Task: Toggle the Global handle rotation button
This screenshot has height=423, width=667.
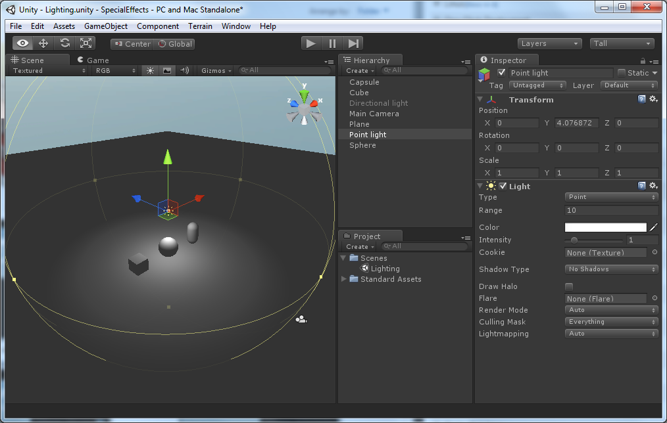Action: [175, 44]
